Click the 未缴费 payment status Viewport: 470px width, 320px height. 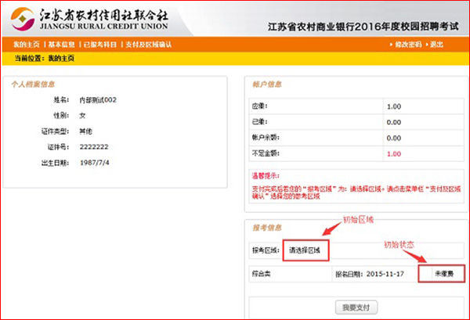[x=444, y=274]
